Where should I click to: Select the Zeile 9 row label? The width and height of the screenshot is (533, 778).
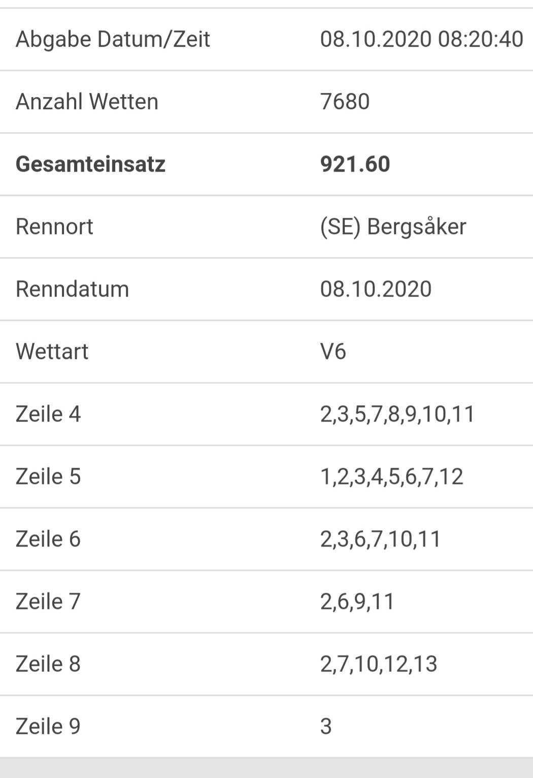click(48, 726)
